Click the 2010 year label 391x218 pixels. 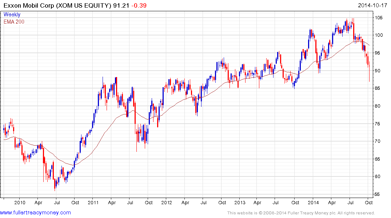[x=20, y=202]
